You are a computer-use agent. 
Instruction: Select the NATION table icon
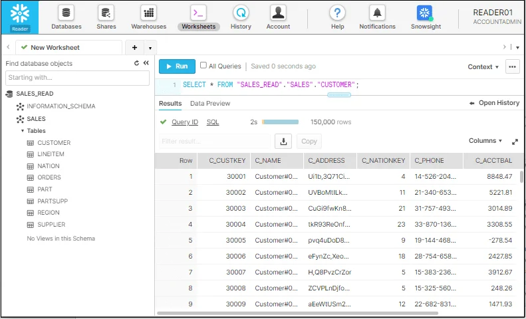pos(30,166)
